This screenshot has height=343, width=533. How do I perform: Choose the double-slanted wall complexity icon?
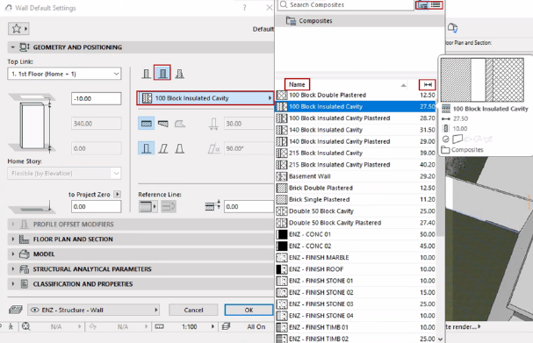coord(180,148)
